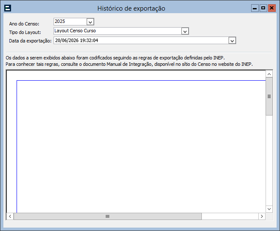
Task: Minimize the Histórico de exportação window
Action: point(255,8)
